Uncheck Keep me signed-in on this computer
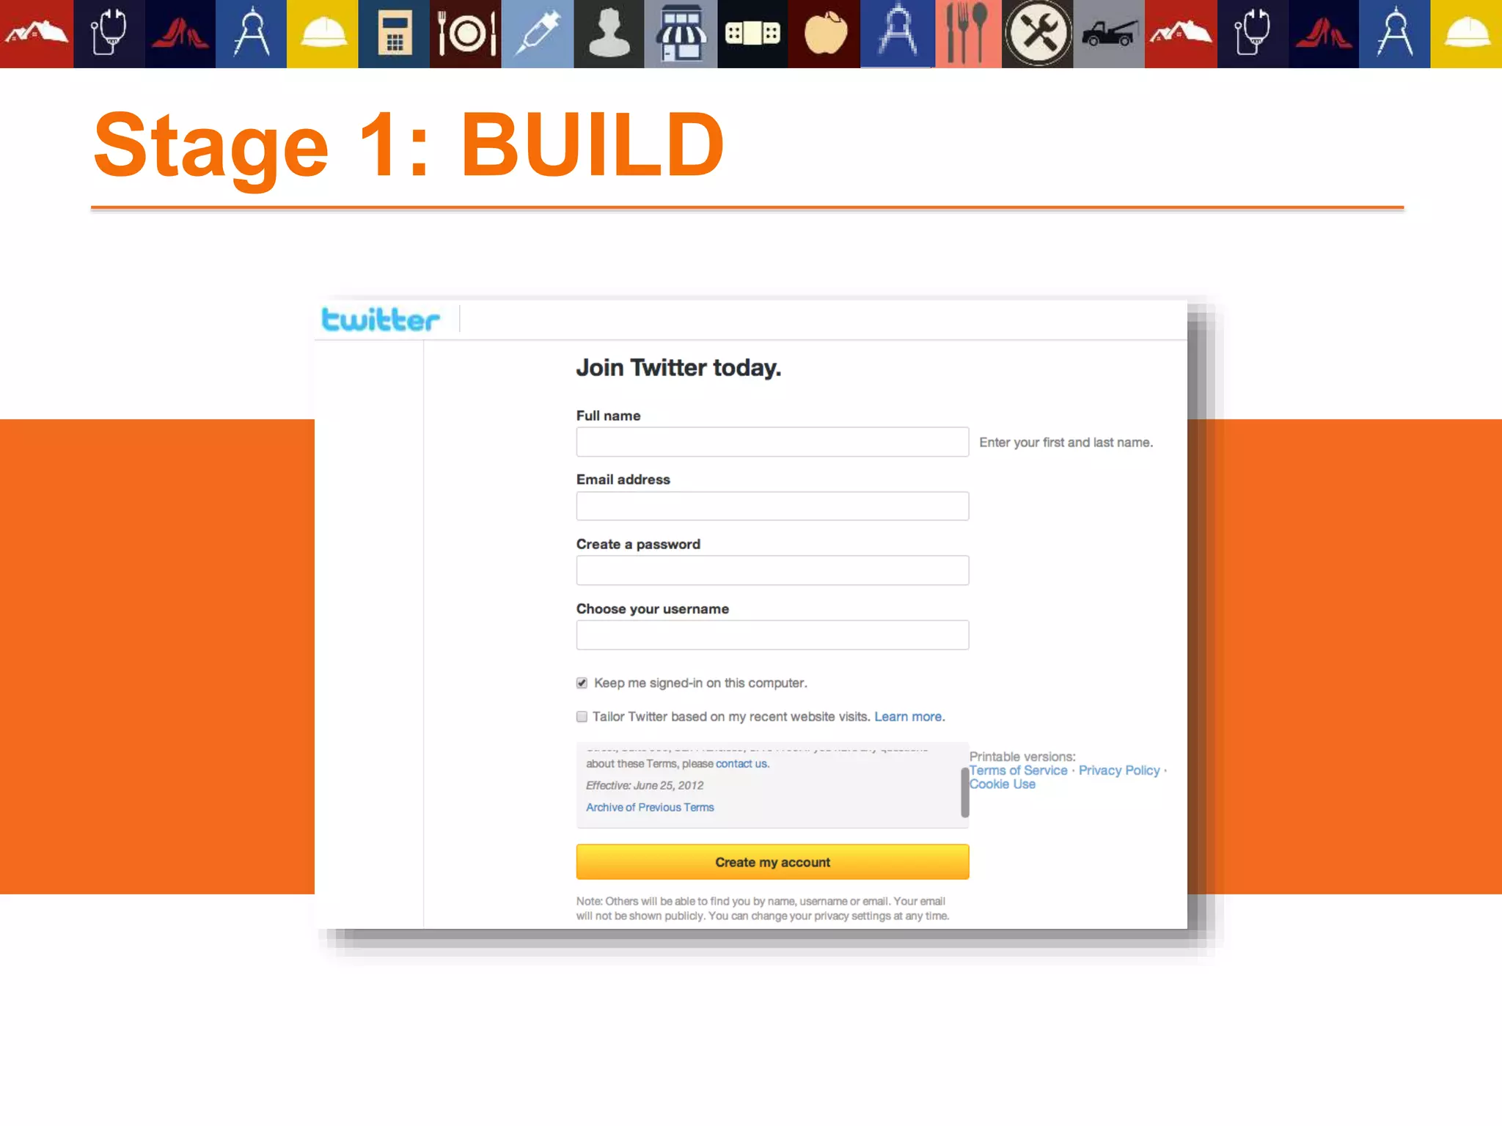The image size is (1502, 1126). pos(582,683)
